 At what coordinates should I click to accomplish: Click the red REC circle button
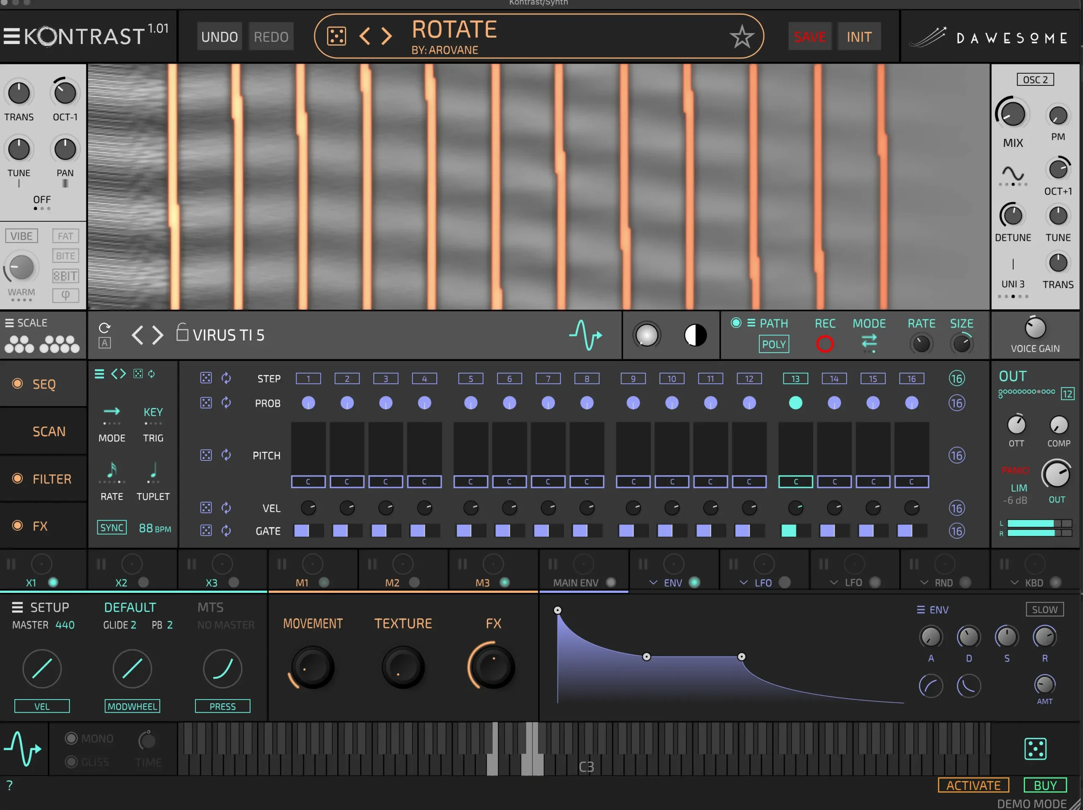pyautogui.click(x=825, y=344)
